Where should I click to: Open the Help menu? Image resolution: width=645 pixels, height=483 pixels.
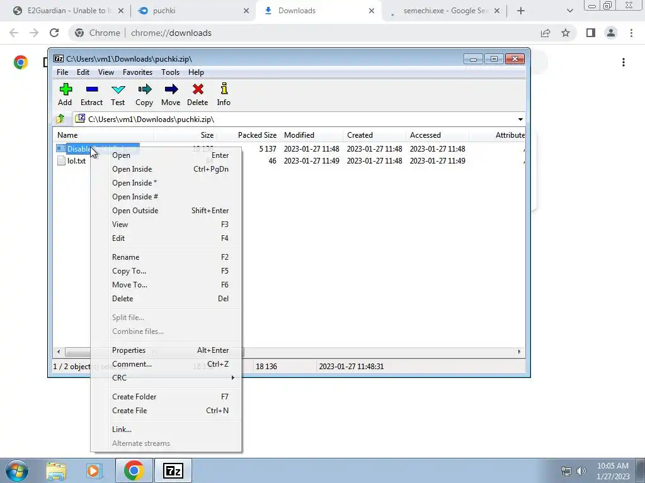coord(197,72)
